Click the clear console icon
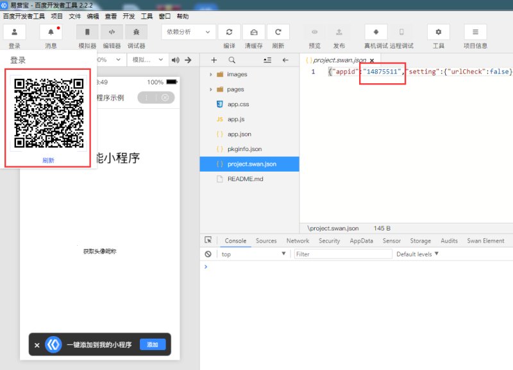 pos(208,254)
